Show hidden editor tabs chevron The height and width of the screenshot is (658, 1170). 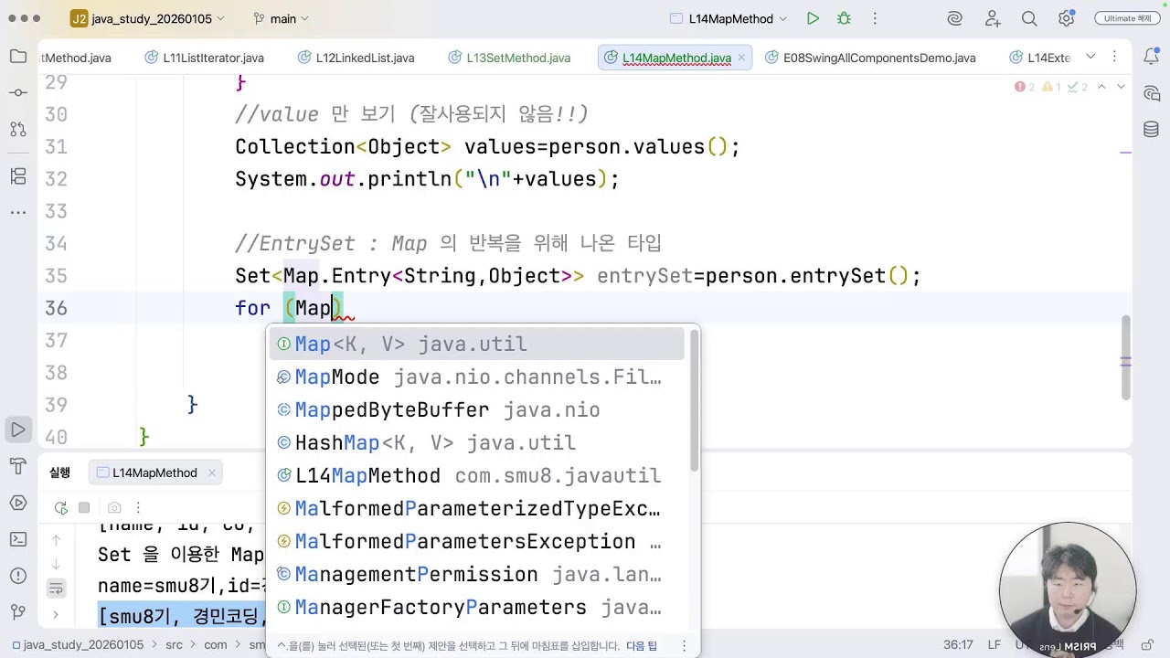[1090, 57]
